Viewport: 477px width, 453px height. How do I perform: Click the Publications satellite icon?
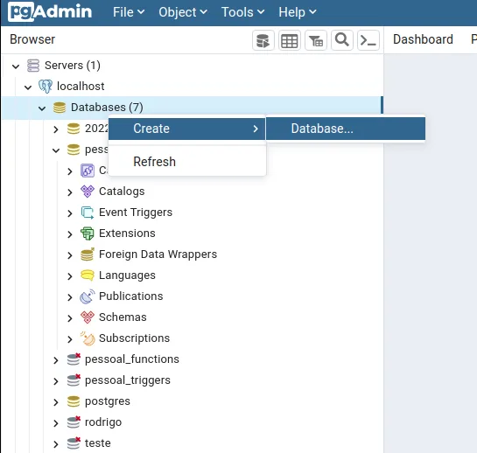[x=88, y=296]
